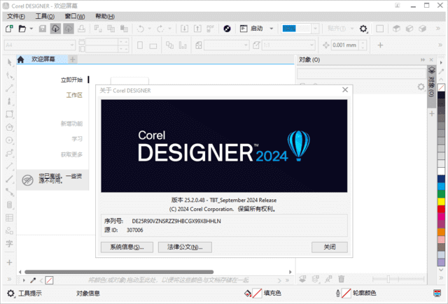This screenshot has width=448, height=304.
Task: Click the Print icon
Action: [82, 29]
